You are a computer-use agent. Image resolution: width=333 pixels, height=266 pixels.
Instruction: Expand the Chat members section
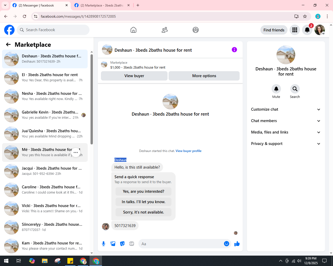pos(286,121)
